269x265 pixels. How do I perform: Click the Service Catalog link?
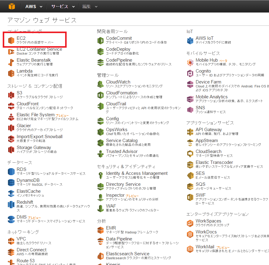[x=122, y=141]
